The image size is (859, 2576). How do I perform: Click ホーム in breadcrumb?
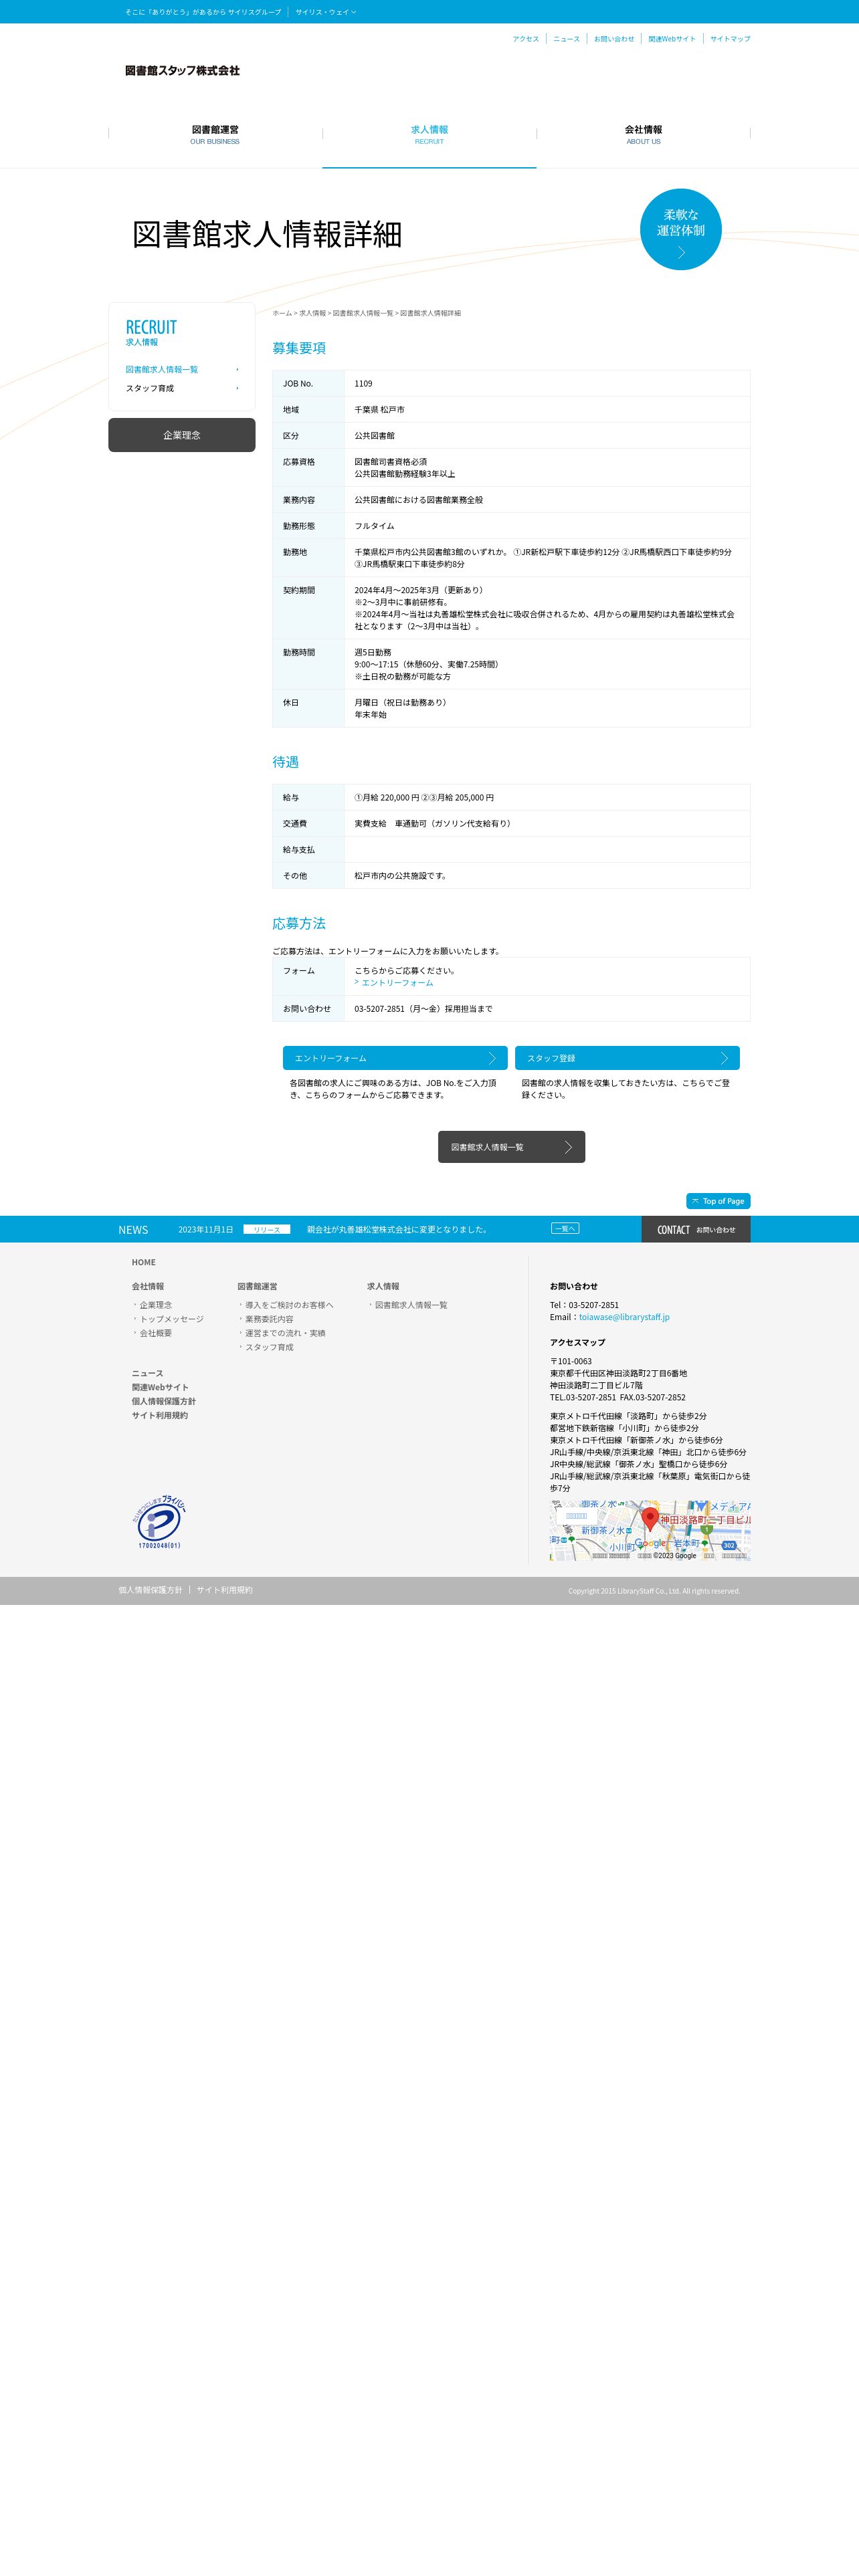282,313
